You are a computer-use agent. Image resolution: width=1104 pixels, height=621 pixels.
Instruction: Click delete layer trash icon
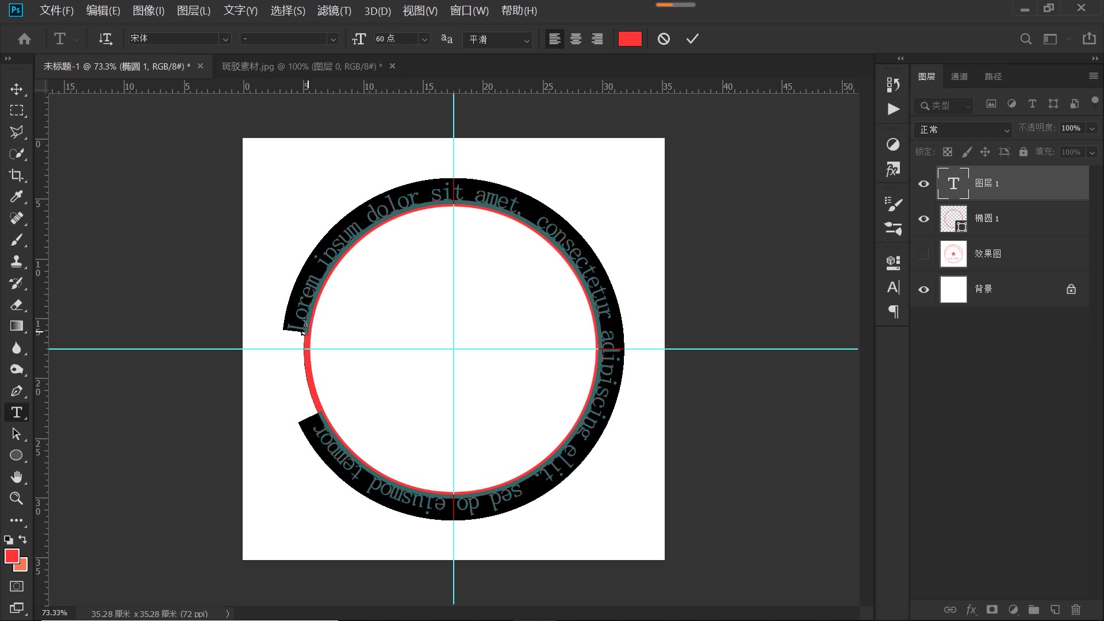pos(1076,609)
